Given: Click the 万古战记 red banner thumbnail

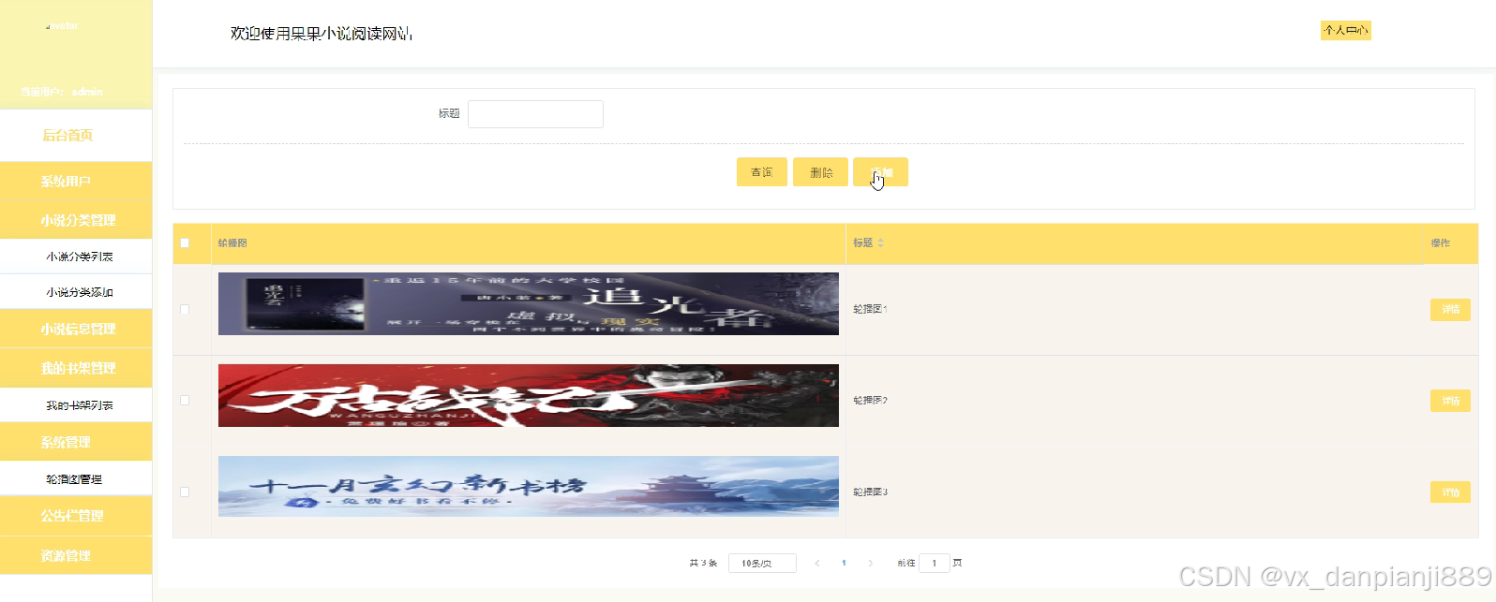Looking at the screenshot, I should pyautogui.click(x=529, y=395).
